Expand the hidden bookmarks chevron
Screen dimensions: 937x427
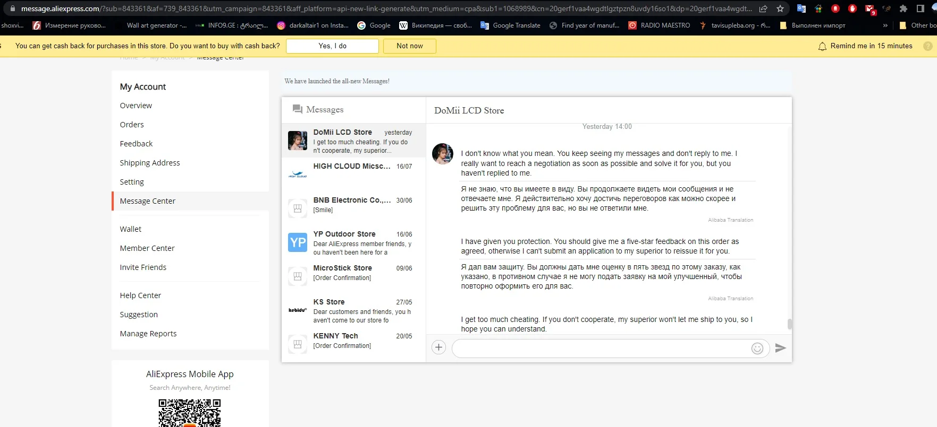coord(885,25)
